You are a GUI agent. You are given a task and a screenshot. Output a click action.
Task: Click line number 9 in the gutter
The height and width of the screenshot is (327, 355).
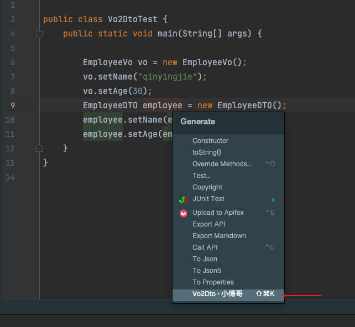point(13,106)
